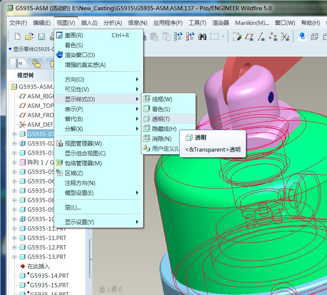Select G5935-13.PRT in model tree
Screen dimensions: 327x295
tap(47, 257)
